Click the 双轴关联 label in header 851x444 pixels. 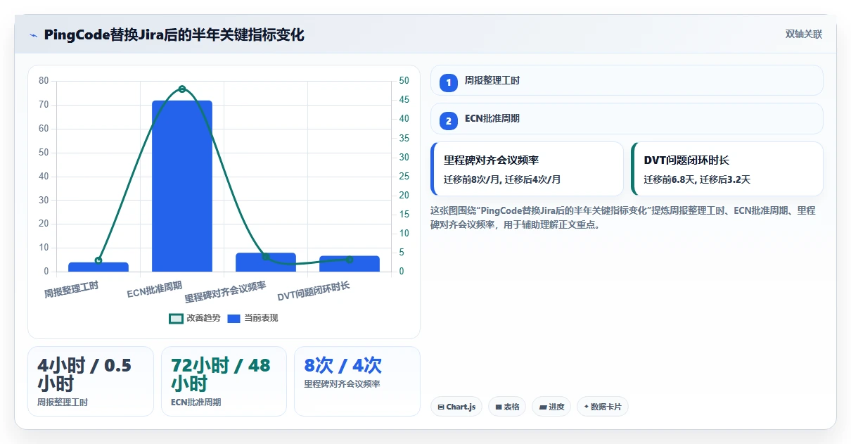[x=804, y=34]
